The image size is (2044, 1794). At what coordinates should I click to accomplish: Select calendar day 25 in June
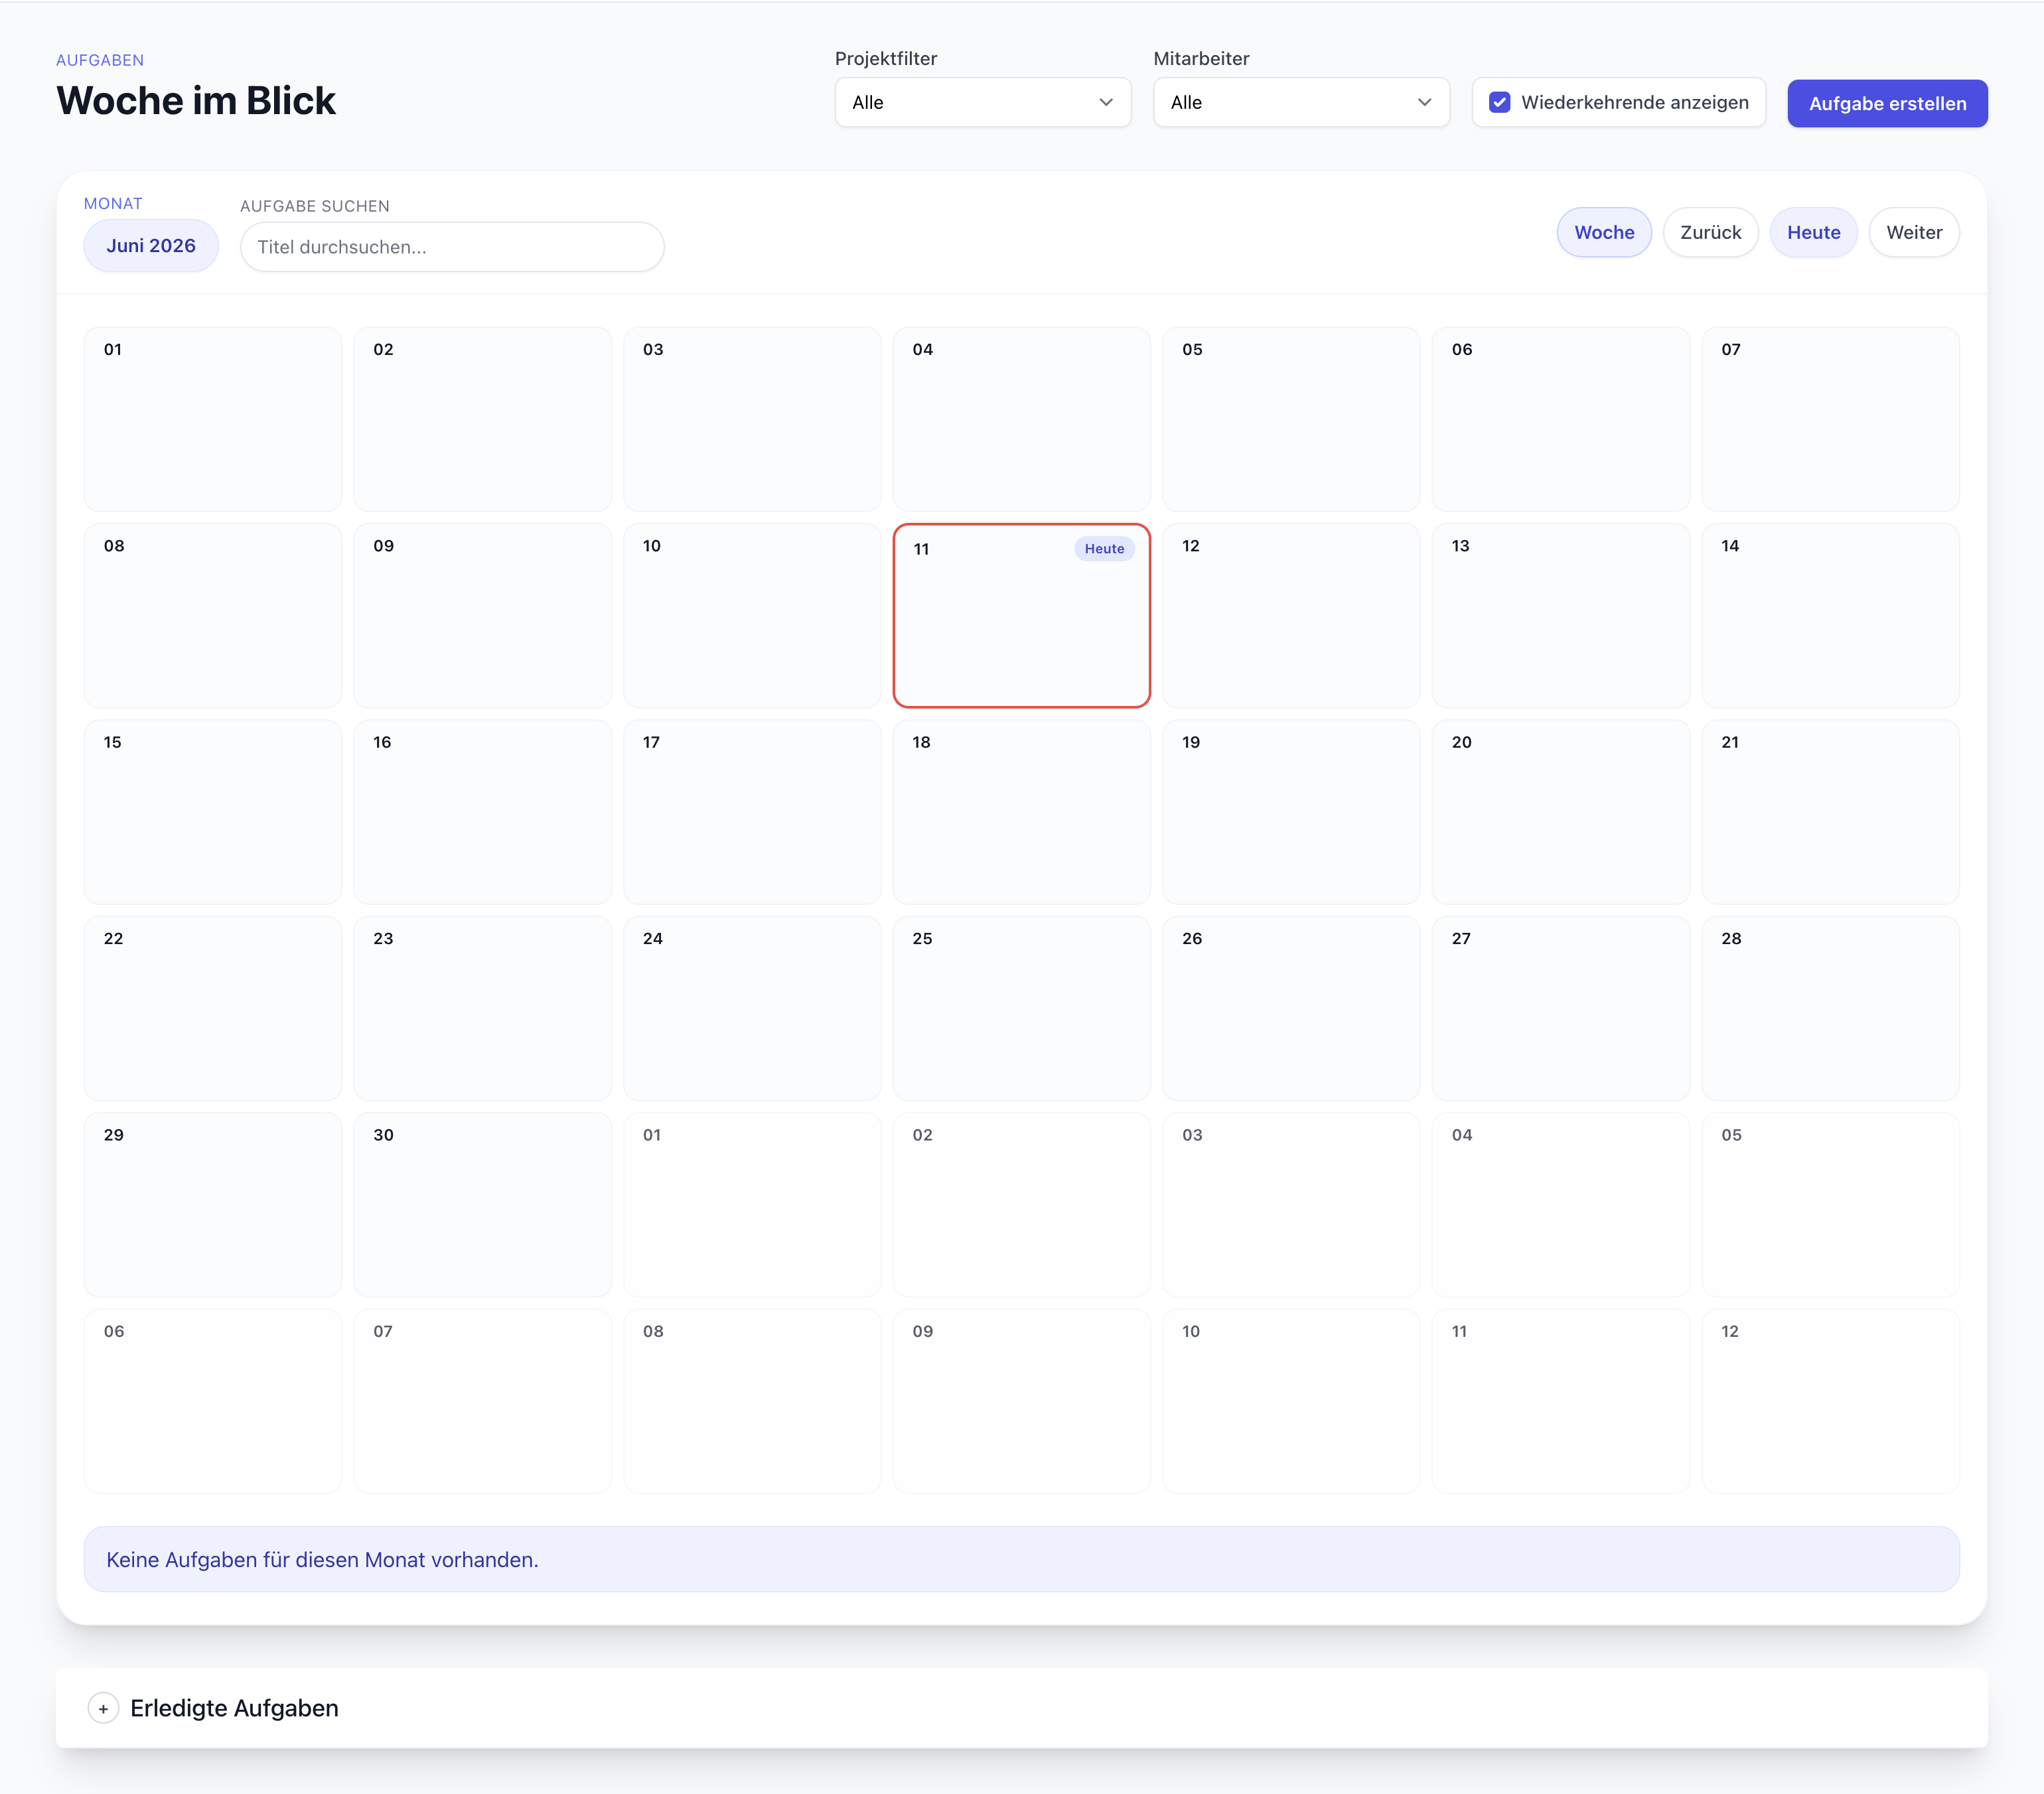click(x=1021, y=1008)
